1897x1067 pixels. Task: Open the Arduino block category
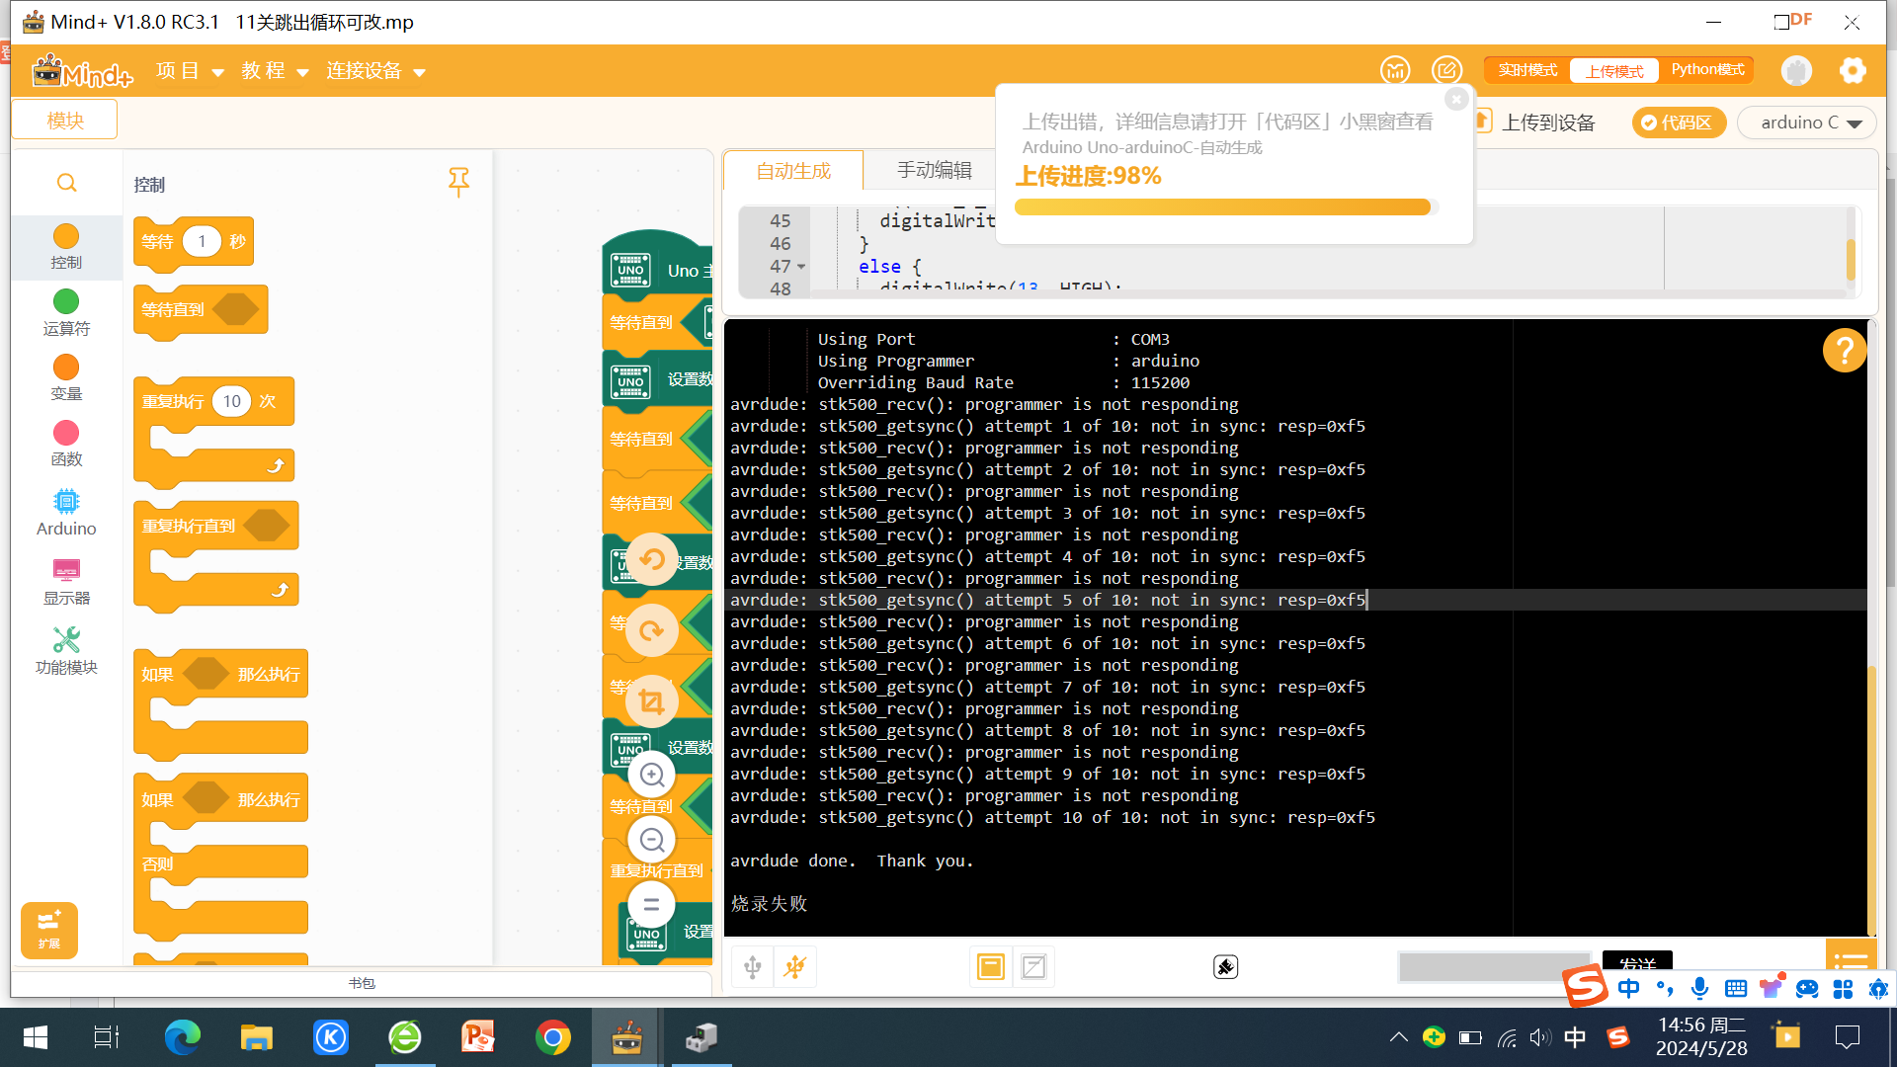click(x=66, y=513)
